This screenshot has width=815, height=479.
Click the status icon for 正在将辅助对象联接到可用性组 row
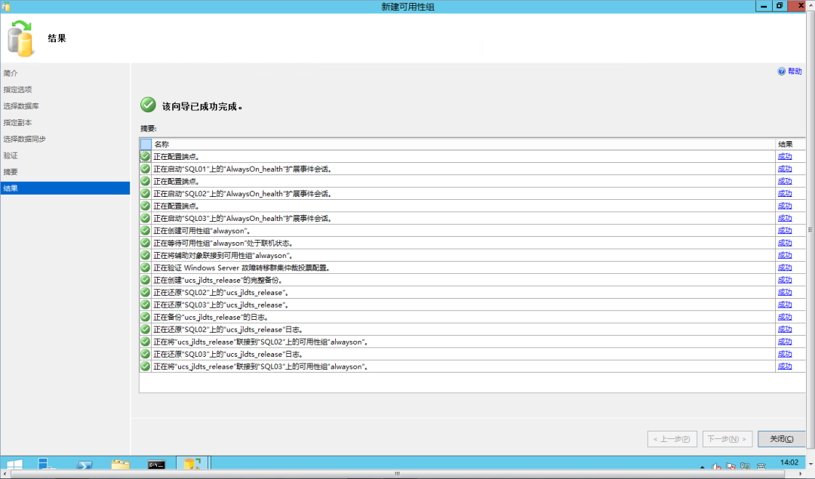[x=146, y=255]
